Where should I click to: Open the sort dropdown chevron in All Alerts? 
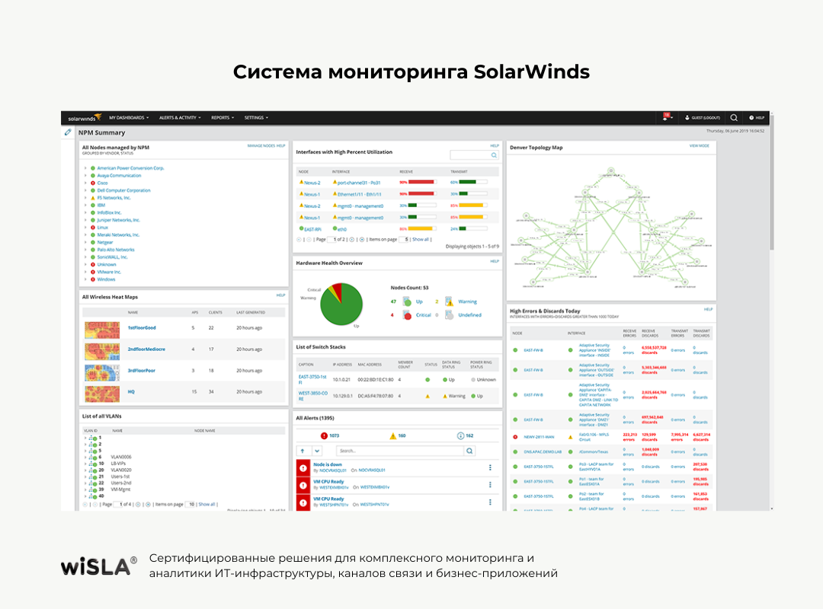click(x=318, y=451)
